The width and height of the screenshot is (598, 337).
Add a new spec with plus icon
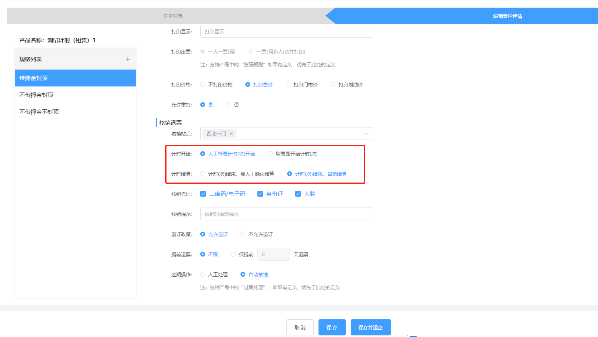pos(128,59)
